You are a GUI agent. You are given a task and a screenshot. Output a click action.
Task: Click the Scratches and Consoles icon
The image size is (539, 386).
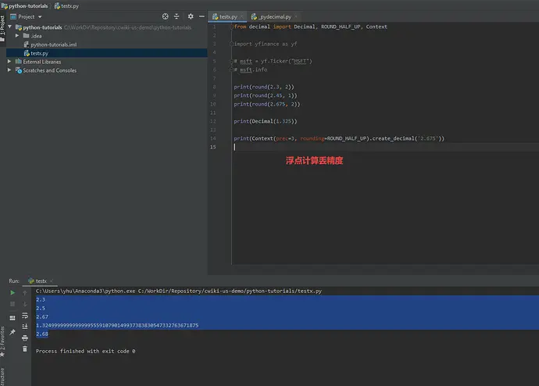click(x=19, y=70)
